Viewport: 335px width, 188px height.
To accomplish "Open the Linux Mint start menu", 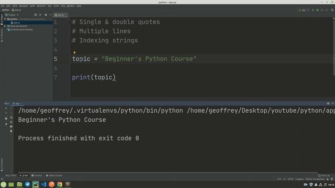I will point(4,184).
